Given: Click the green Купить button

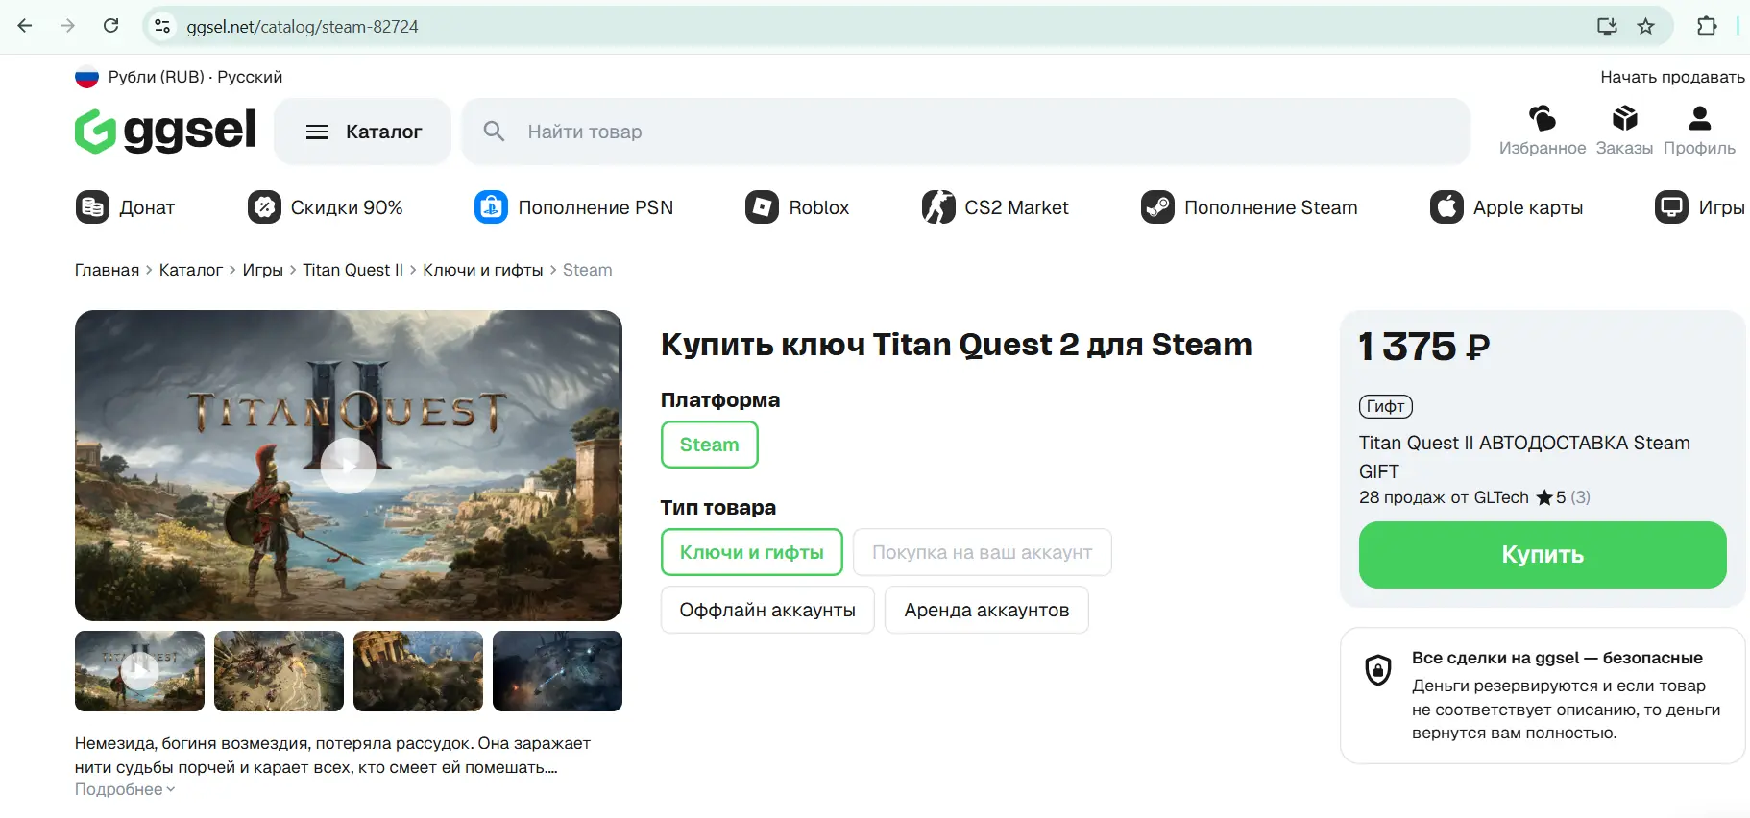Looking at the screenshot, I should pyautogui.click(x=1543, y=555).
